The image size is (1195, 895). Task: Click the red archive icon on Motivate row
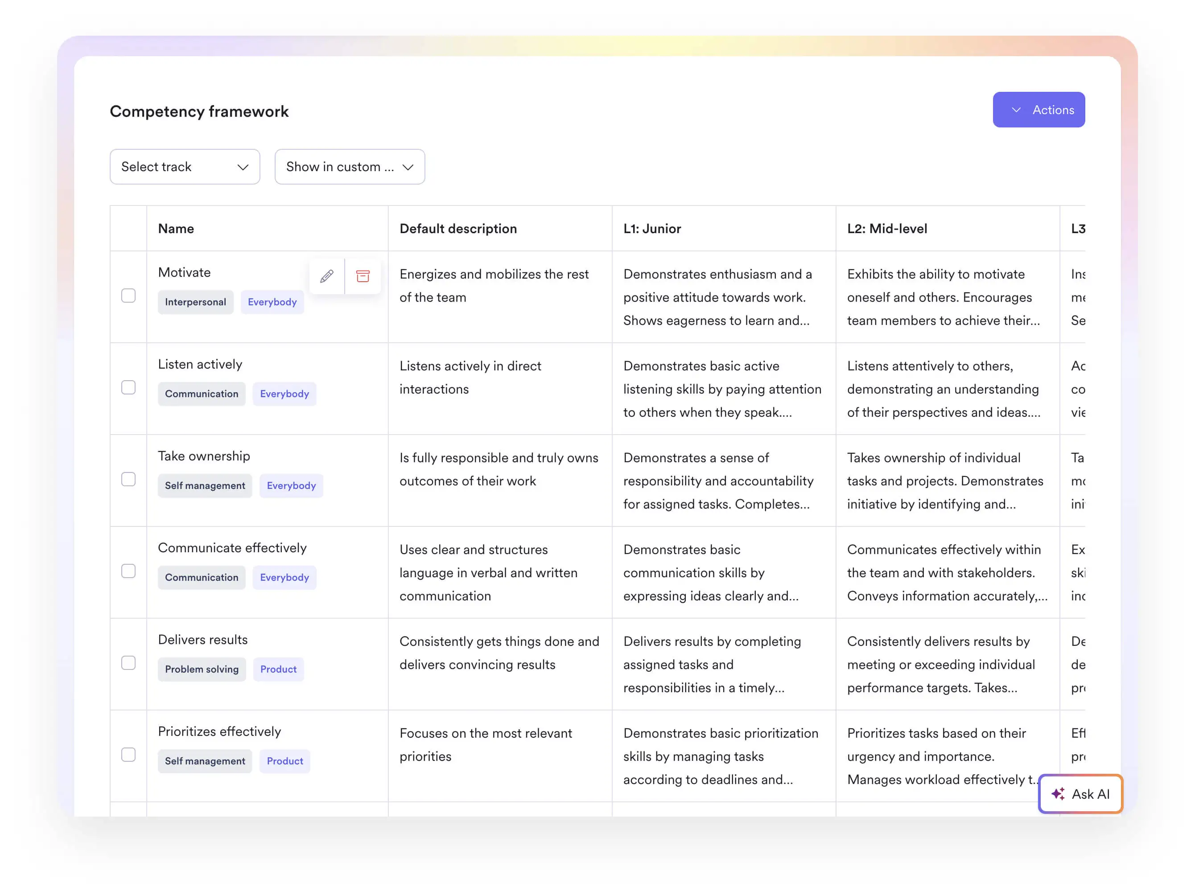[x=363, y=276]
